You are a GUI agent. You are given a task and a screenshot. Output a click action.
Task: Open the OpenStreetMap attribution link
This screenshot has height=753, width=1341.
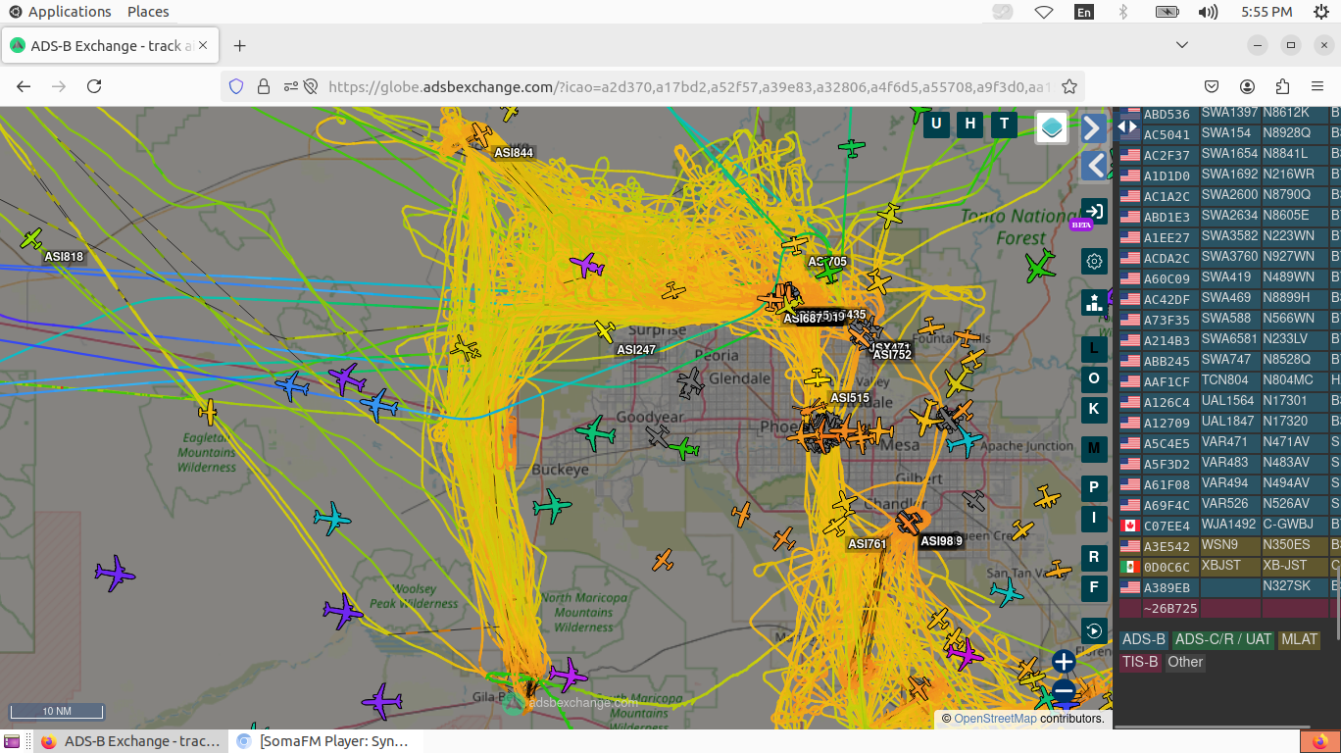coord(995,719)
